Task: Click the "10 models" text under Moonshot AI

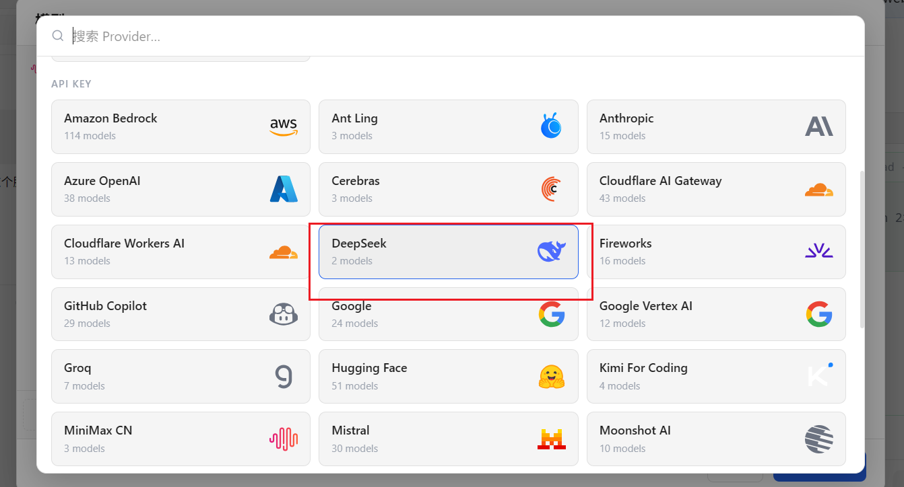Action: (x=622, y=449)
